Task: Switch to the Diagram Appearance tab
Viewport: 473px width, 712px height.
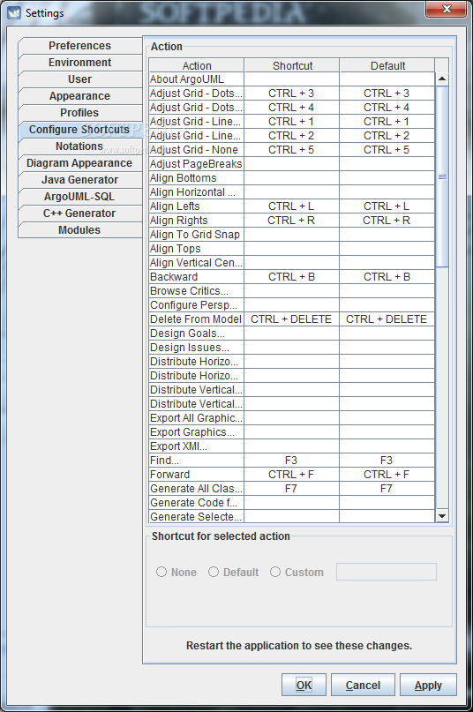Action: click(x=80, y=163)
